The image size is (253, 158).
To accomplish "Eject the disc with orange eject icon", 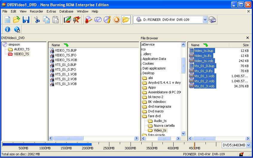I will [116, 20].
